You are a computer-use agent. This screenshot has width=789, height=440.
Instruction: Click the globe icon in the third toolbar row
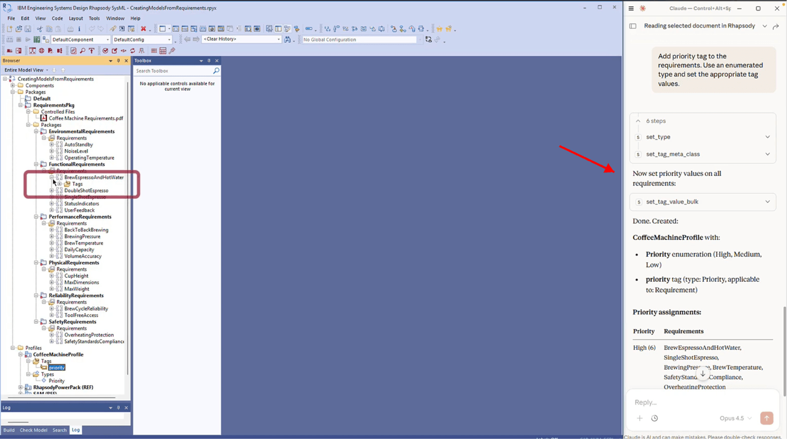point(41,51)
